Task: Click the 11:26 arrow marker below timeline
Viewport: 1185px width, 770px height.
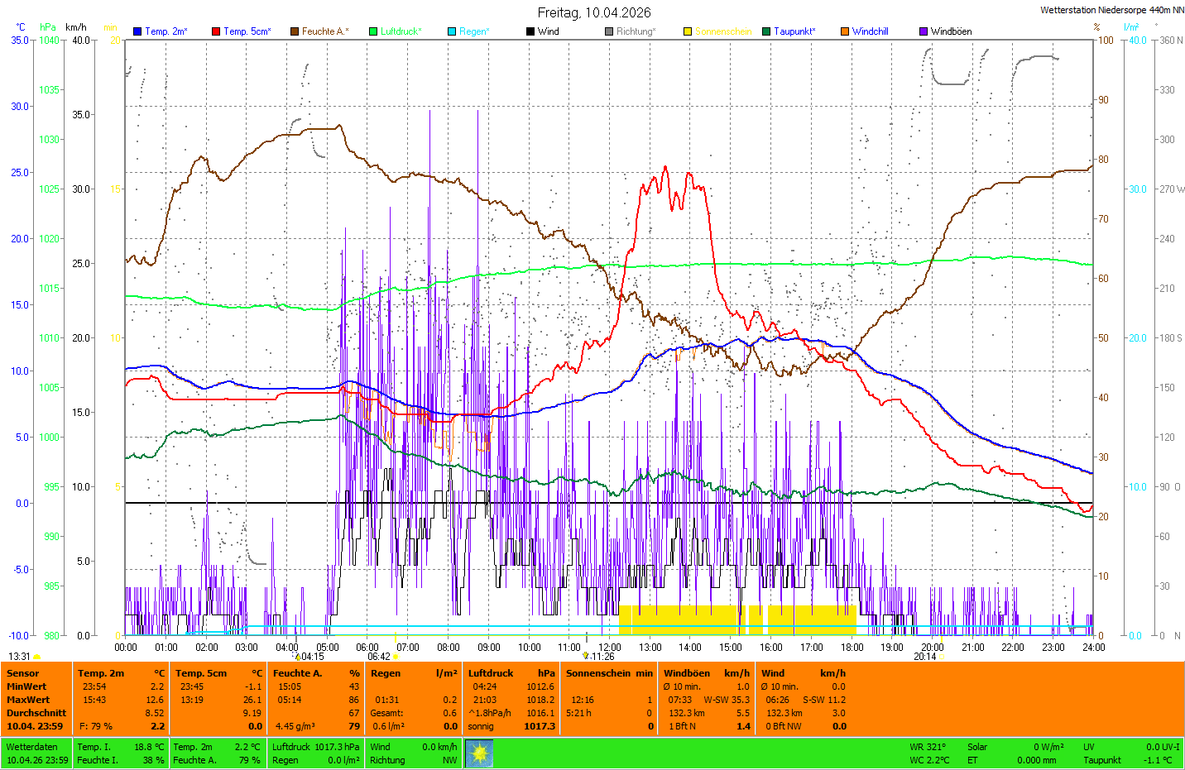Action: tap(585, 656)
